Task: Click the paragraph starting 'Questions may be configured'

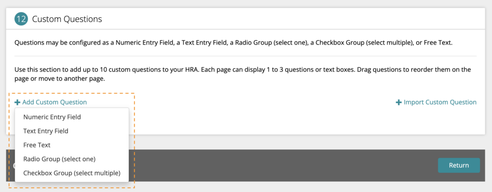Action: (x=234, y=43)
